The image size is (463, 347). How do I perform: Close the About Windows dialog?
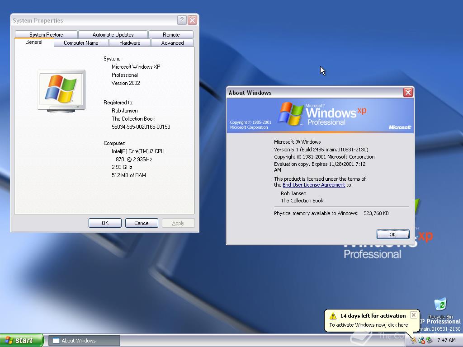coord(408,92)
